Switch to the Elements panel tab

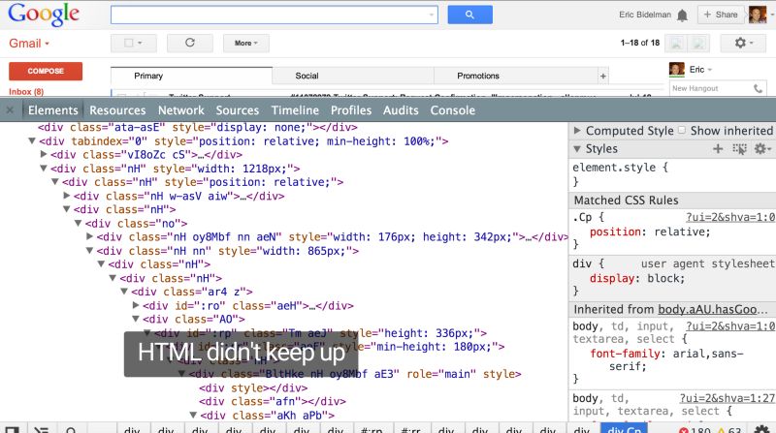[53, 110]
